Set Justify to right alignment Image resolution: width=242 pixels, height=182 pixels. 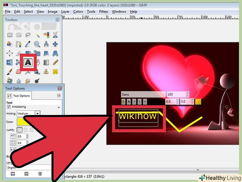click(x=32, y=130)
